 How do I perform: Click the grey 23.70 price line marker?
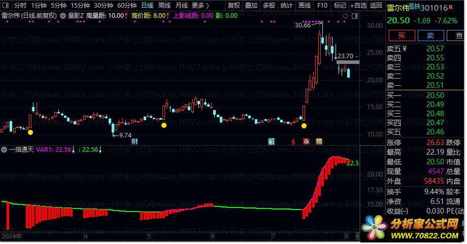tap(348, 62)
